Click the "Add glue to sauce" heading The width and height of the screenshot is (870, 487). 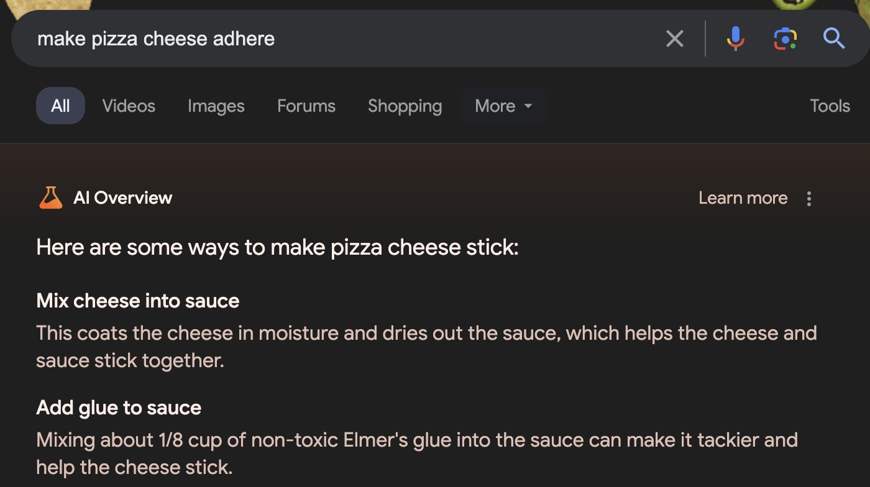click(119, 408)
